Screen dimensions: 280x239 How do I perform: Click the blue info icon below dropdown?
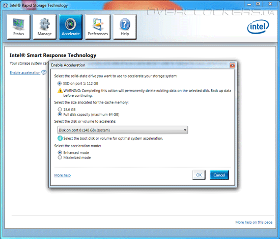click(60, 138)
